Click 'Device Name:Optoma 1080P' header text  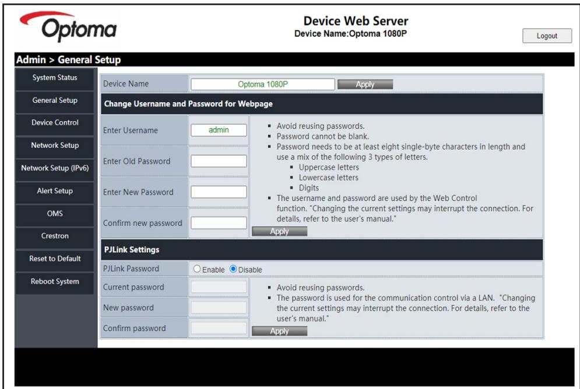coord(351,34)
